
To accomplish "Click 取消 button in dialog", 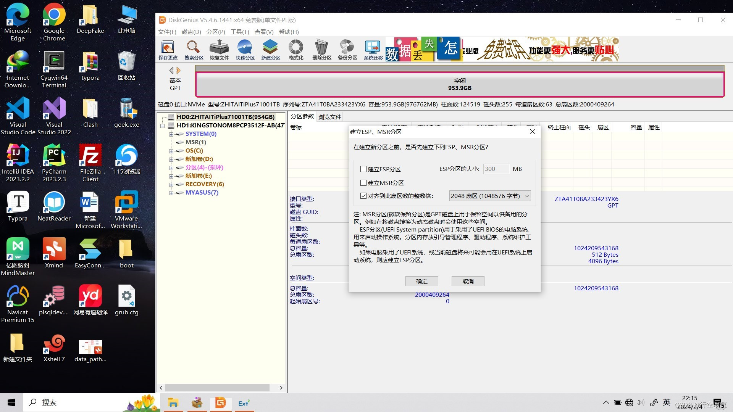I will coord(467,281).
